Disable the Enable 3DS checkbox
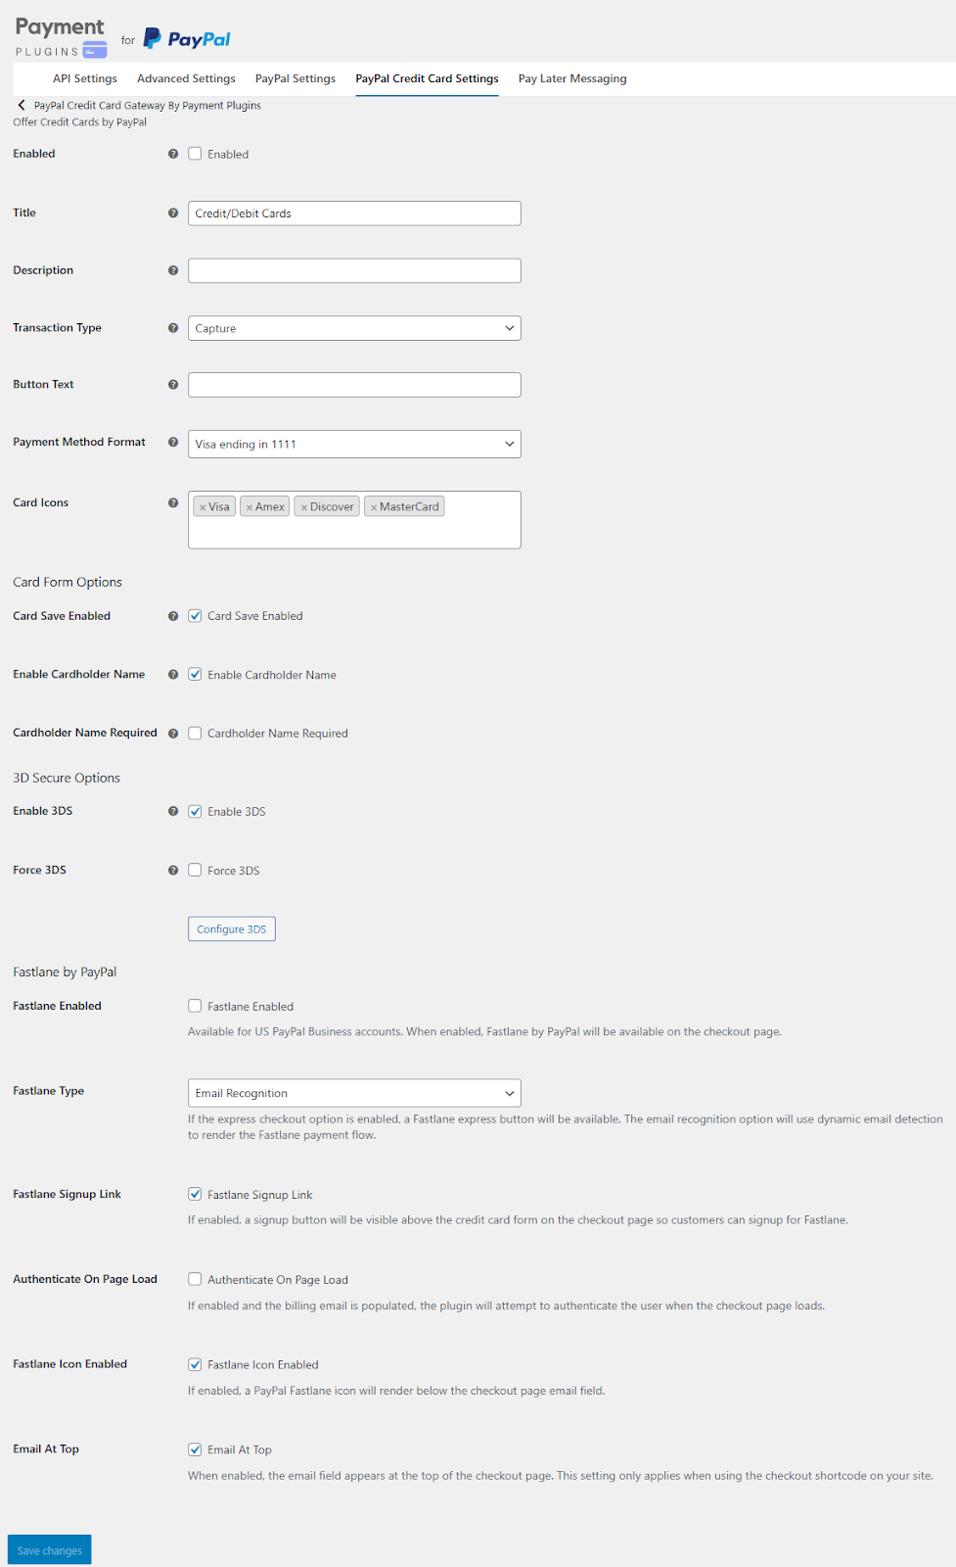 (x=195, y=811)
